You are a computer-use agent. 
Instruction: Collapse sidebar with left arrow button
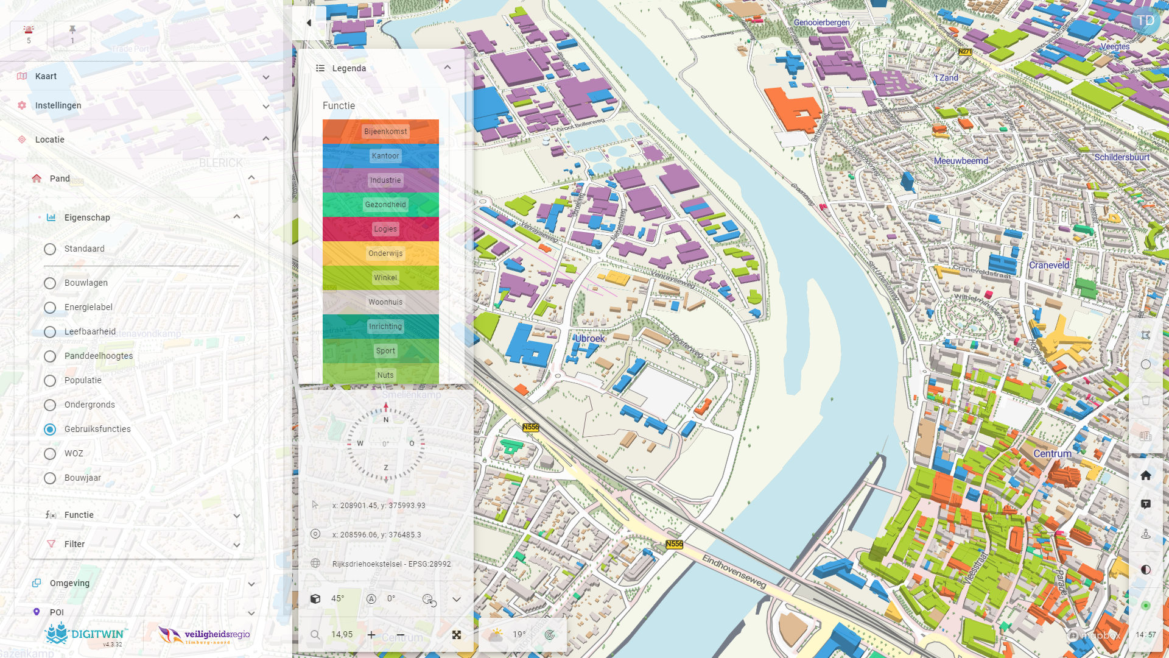click(x=309, y=23)
